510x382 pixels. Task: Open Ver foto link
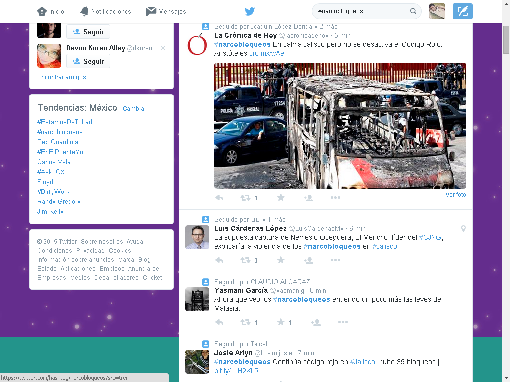[456, 195]
